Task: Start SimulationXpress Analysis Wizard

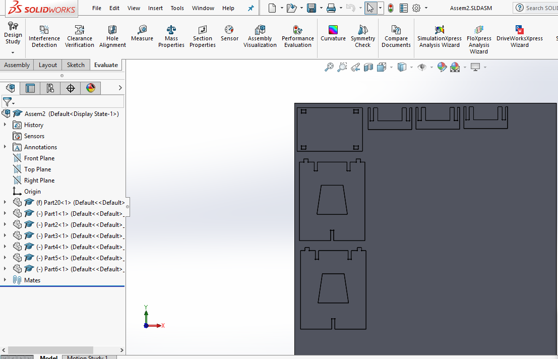Action: point(440,36)
